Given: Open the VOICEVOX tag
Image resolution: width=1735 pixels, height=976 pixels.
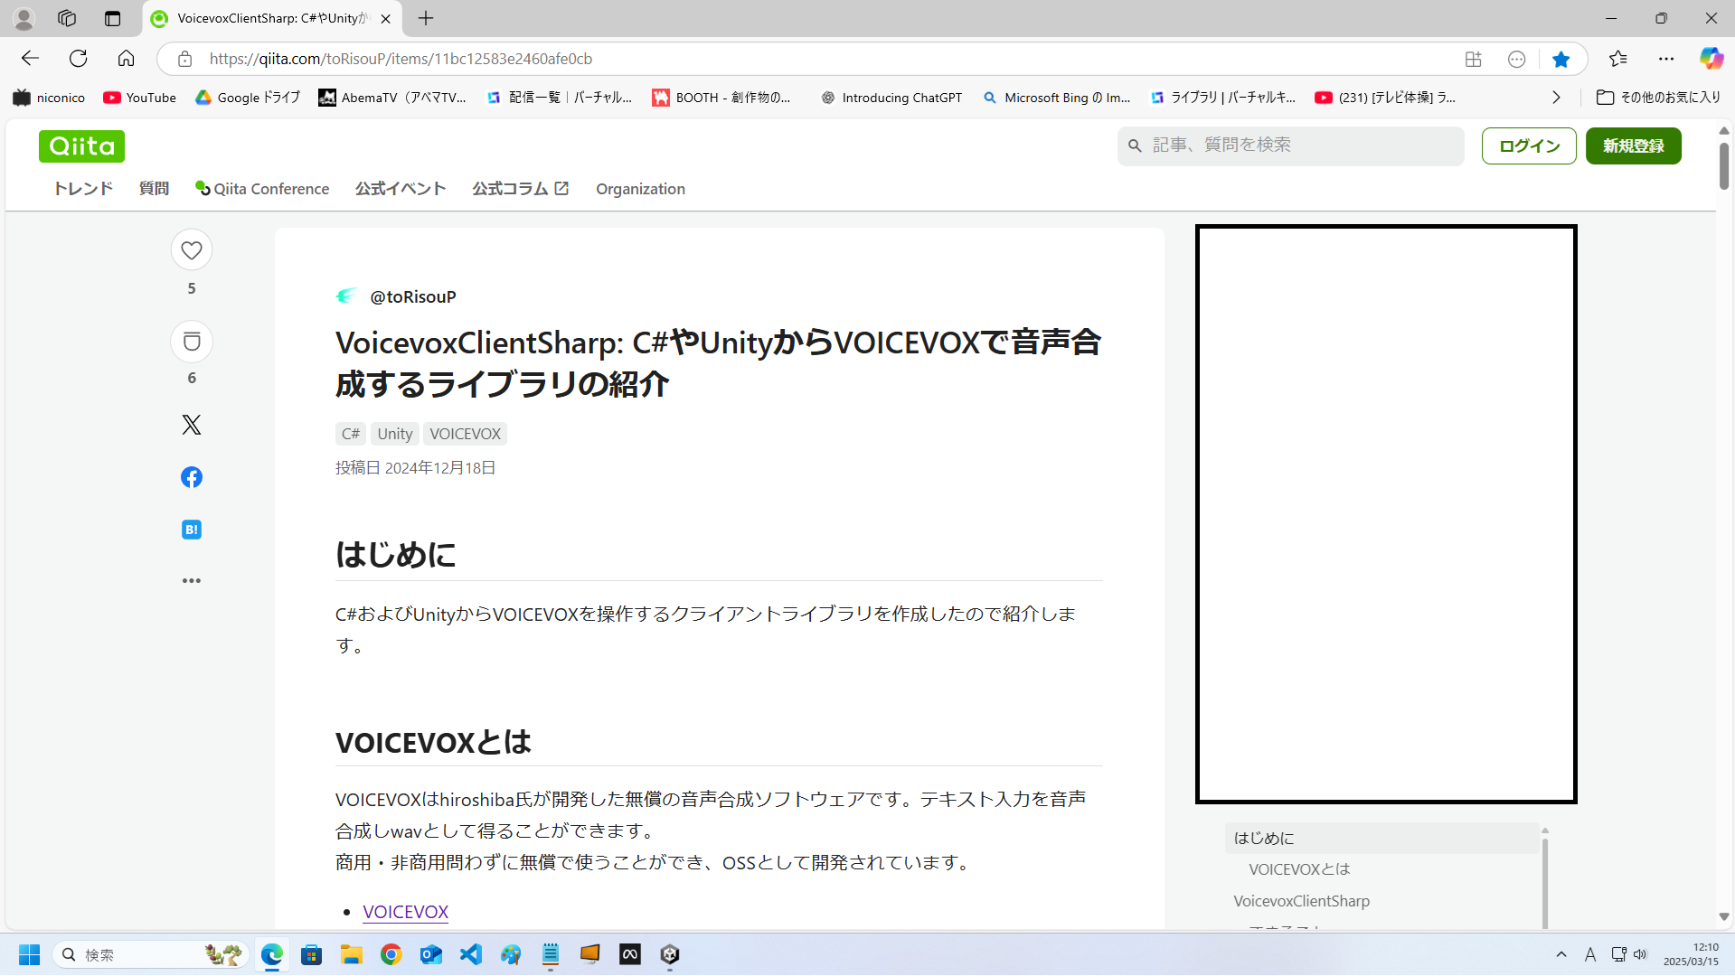Looking at the screenshot, I should pyautogui.click(x=466, y=434).
